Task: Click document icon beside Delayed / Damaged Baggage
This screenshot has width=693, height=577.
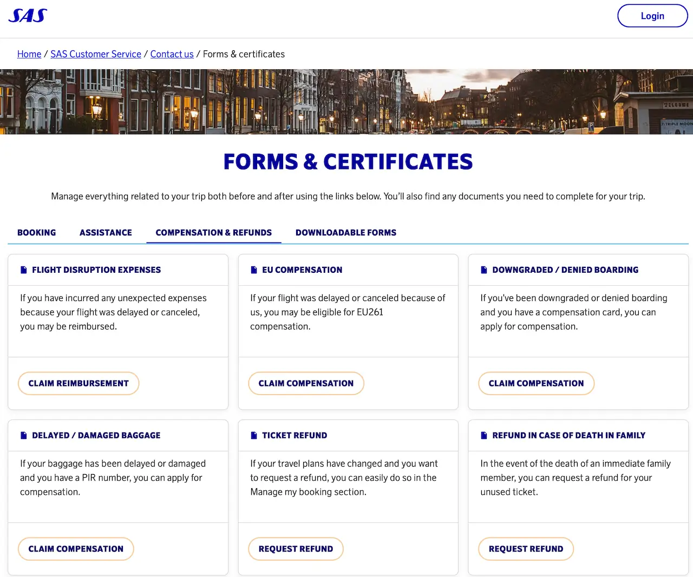Action: point(23,435)
